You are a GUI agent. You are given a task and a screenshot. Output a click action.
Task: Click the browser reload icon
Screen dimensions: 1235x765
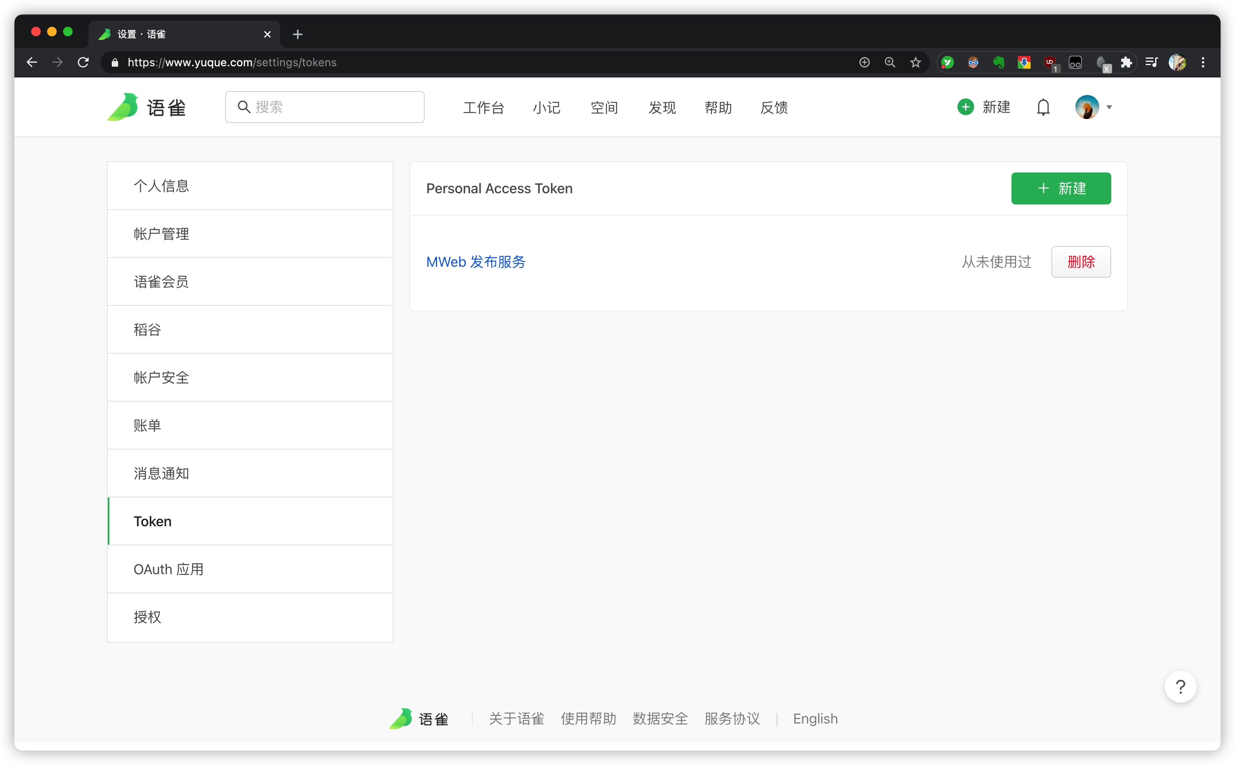pos(83,62)
